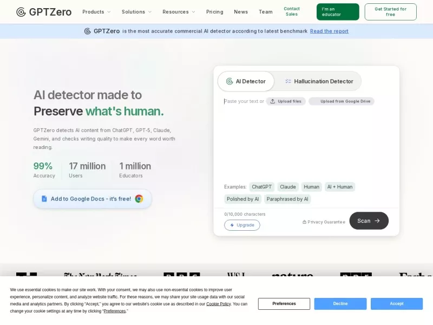The width and height of the screenshot is (433, 325).
Task: Click the Google Docs document icon
Action: point(44,199)
